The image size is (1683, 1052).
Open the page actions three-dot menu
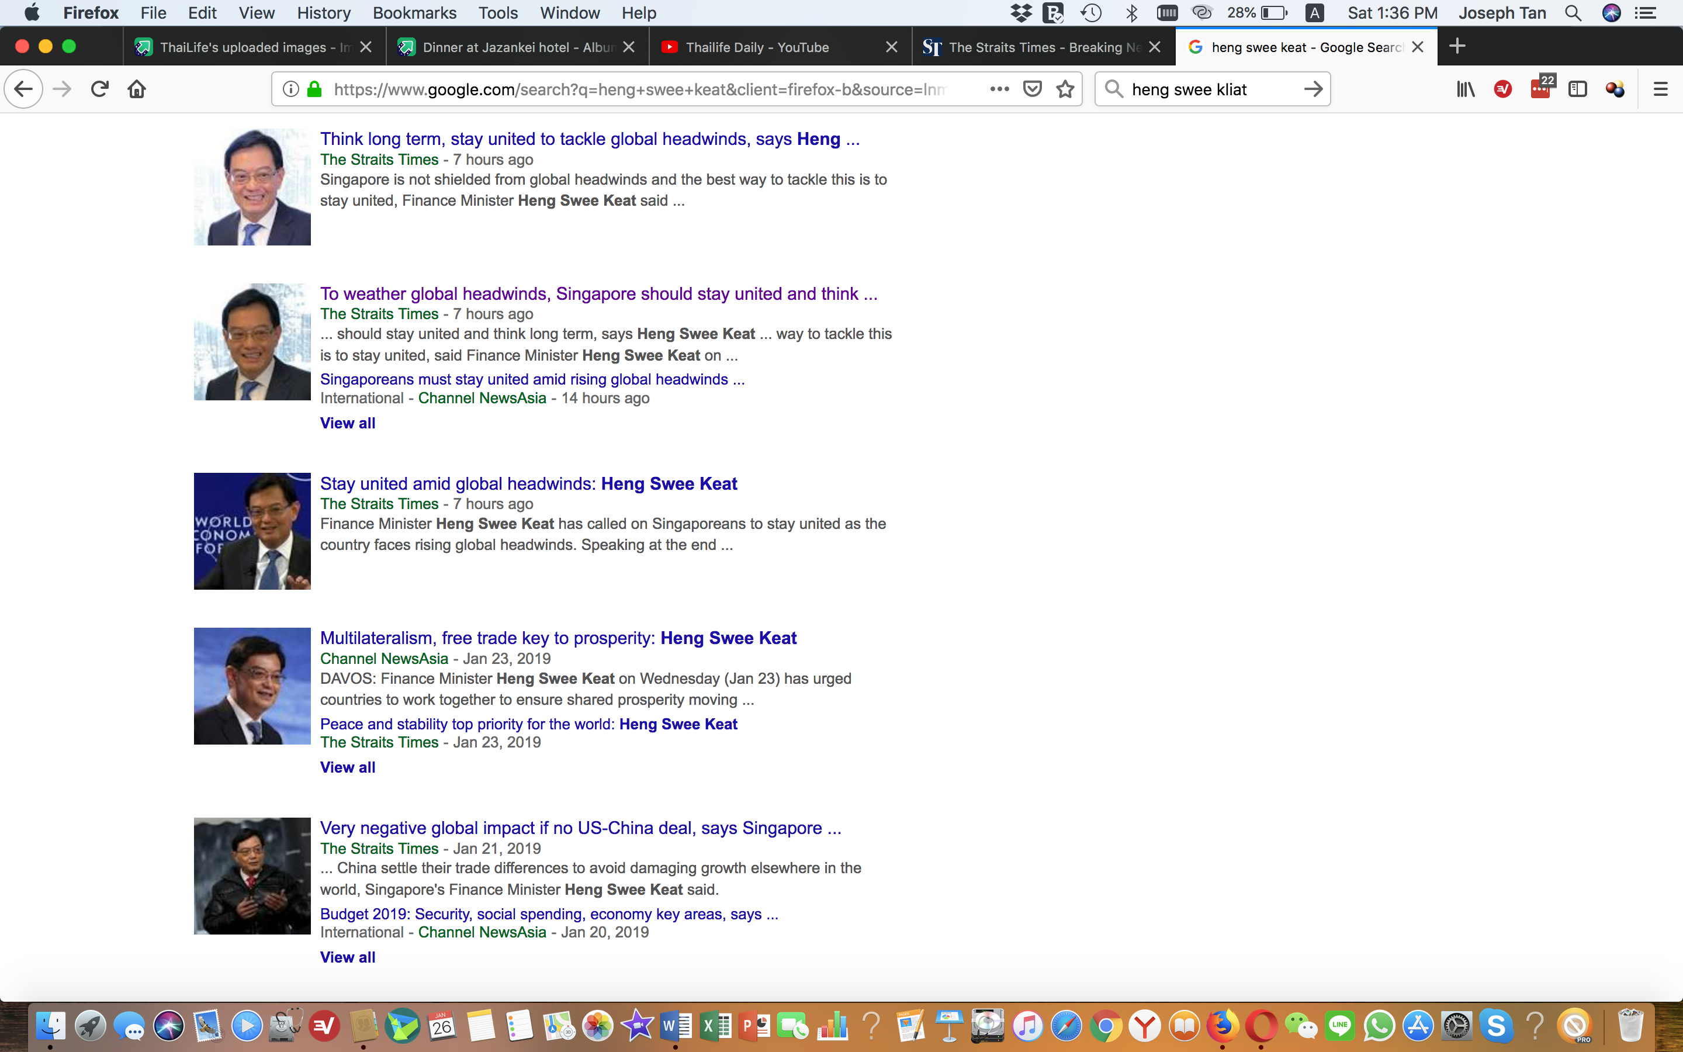point(999,89)
